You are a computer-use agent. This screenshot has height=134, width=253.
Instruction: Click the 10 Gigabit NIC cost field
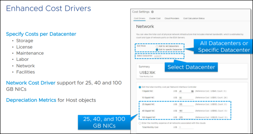(x=186, y=98)
